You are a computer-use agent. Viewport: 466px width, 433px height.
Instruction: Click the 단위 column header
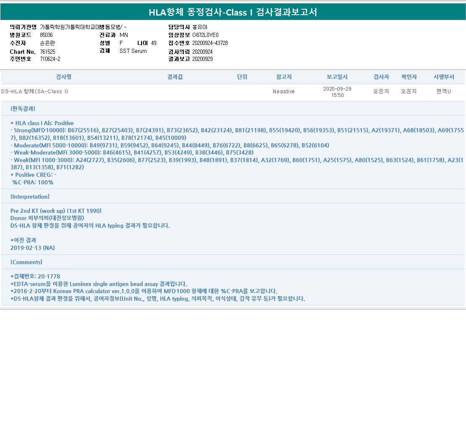pyautogui.click(x=242, y=77)
